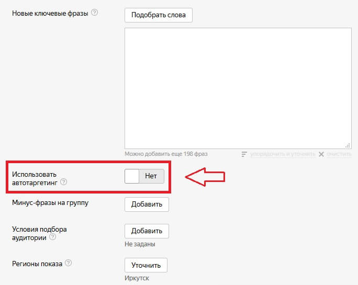Screen dimensions: 358x285
Task: Open help icon beside Условия подбора аудитории
Action: click(52, 237)
